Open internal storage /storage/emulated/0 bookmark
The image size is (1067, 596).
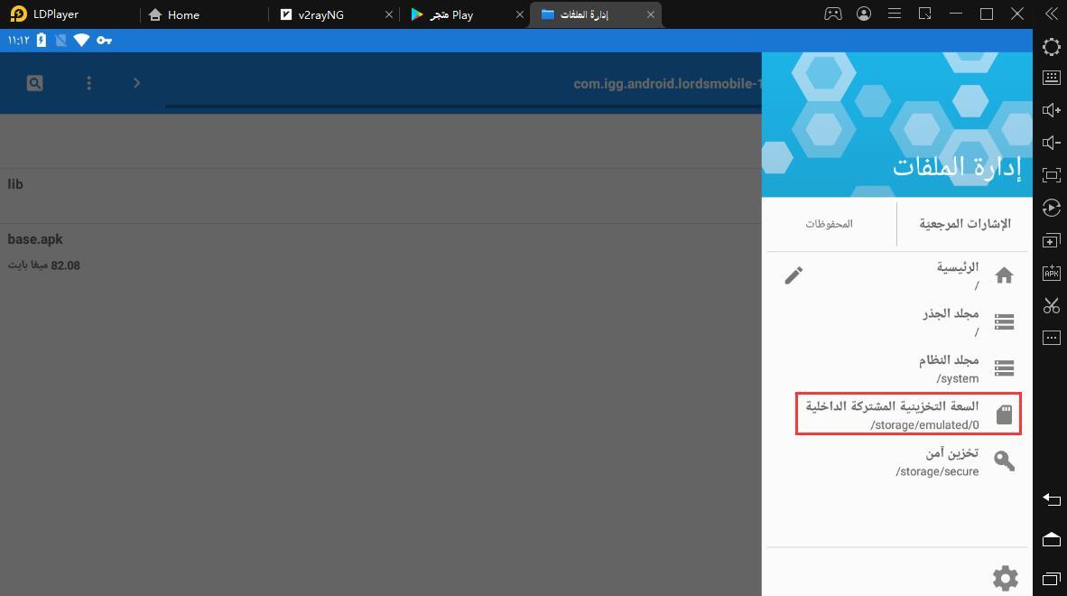point(908,414)
